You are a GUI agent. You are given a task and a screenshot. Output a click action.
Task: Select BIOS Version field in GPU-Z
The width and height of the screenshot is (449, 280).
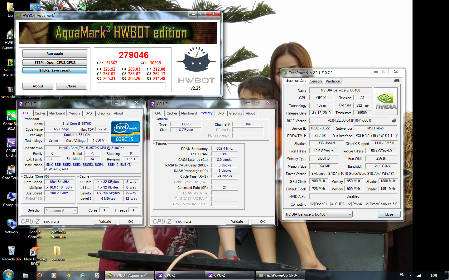tap(349, 120)
